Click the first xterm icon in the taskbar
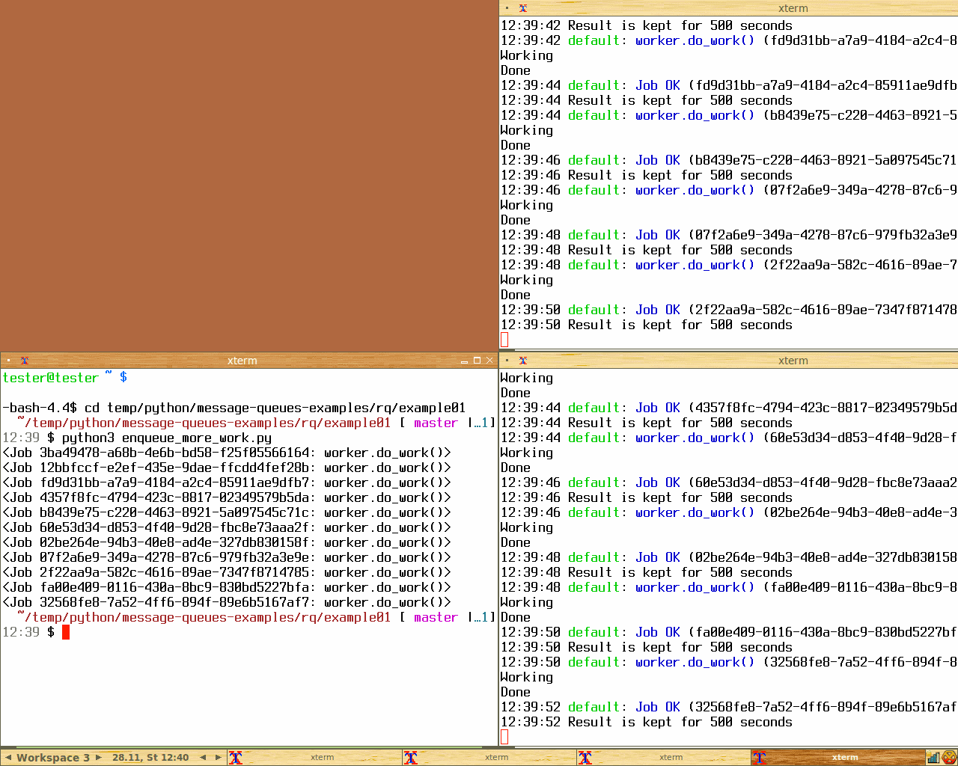958x766 pixels. (x=236, y=758)
